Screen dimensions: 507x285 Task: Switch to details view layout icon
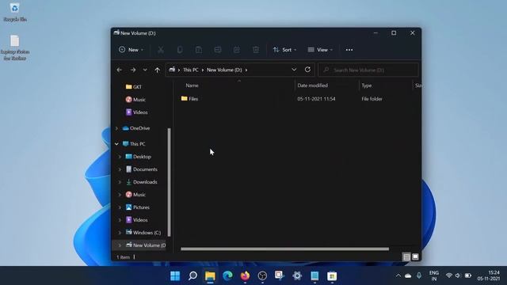(406, 256)
